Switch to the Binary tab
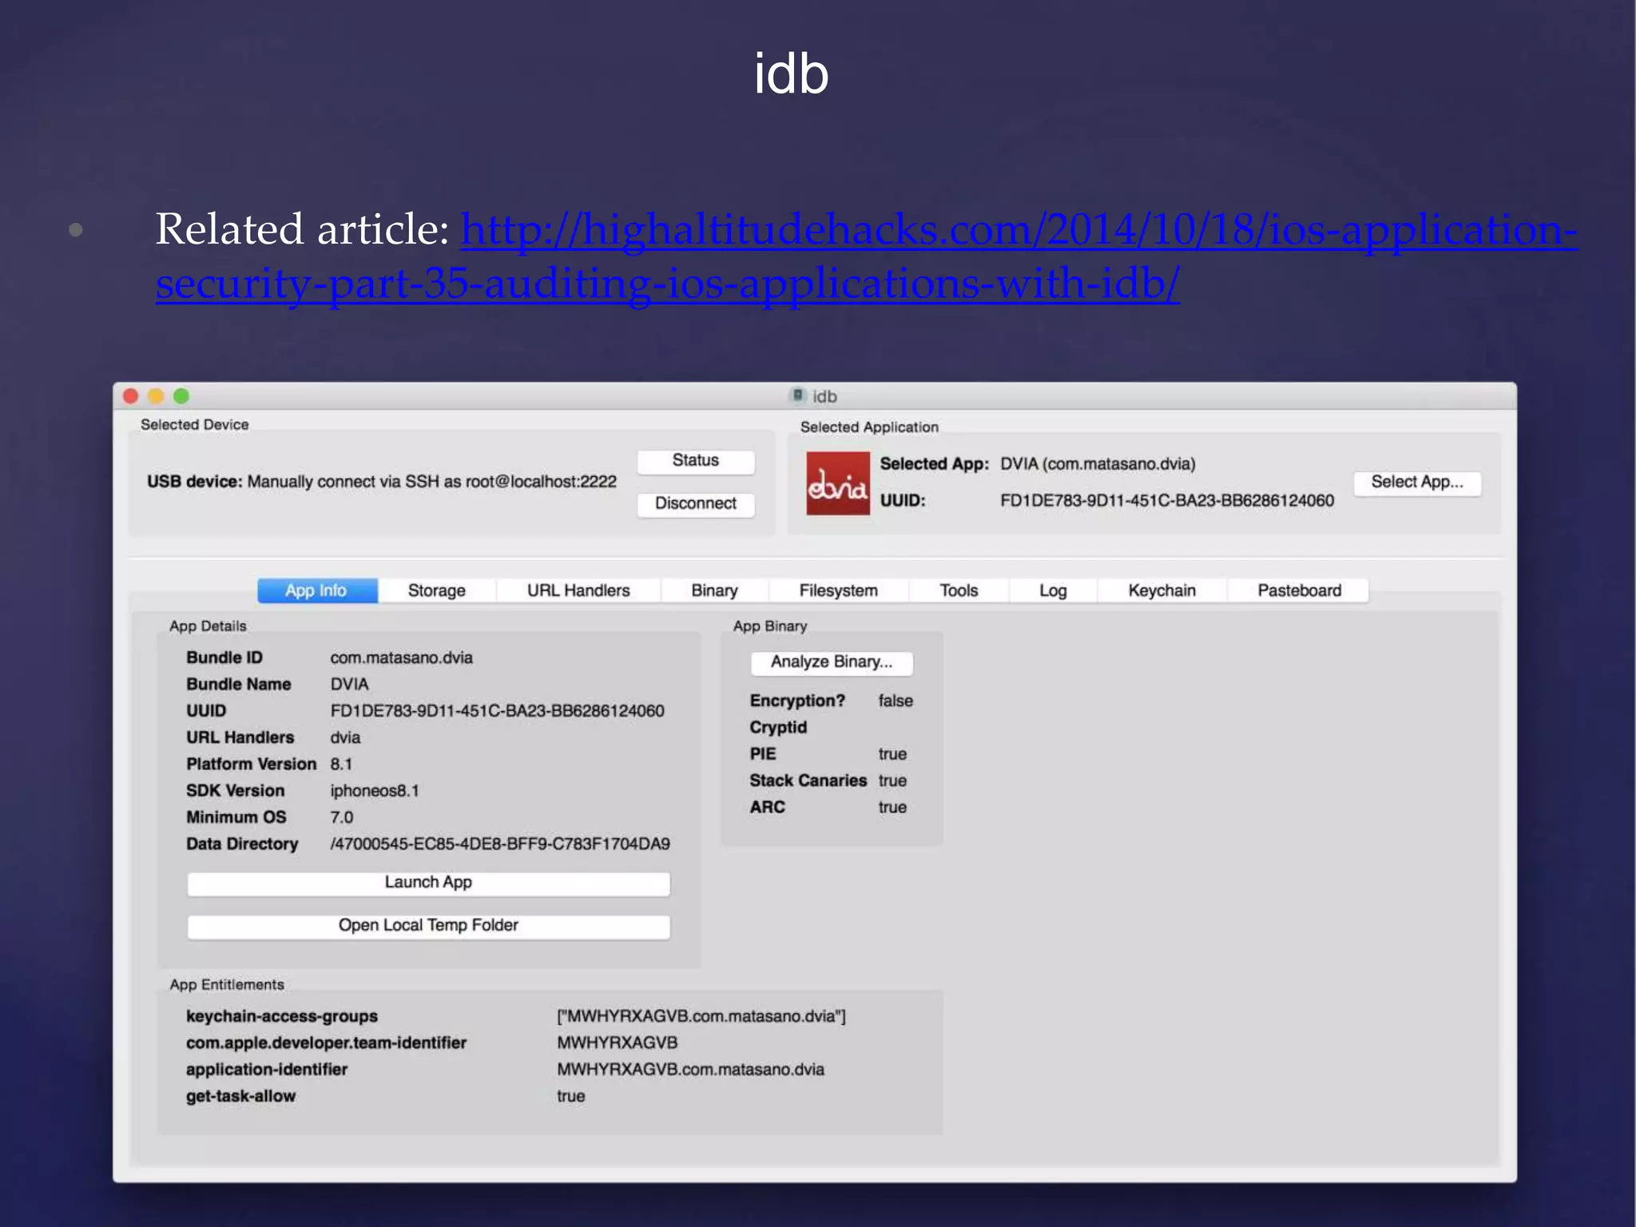 [714, 590]
